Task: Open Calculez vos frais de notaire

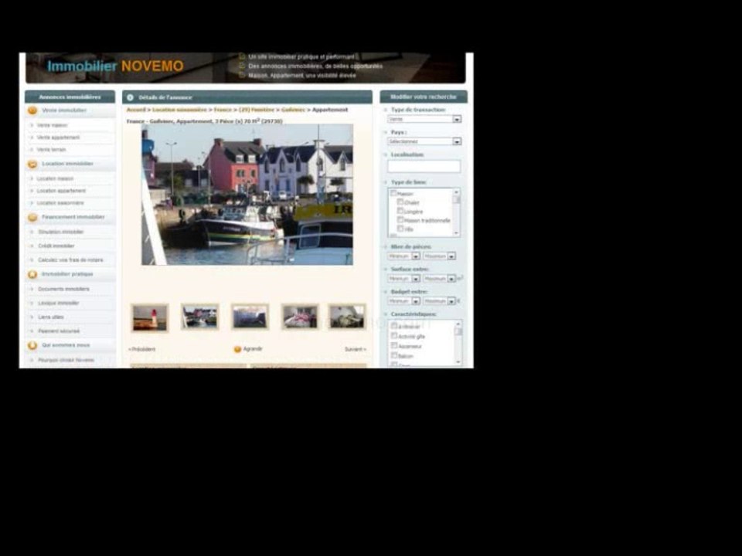Action: (x=70, y=260)
